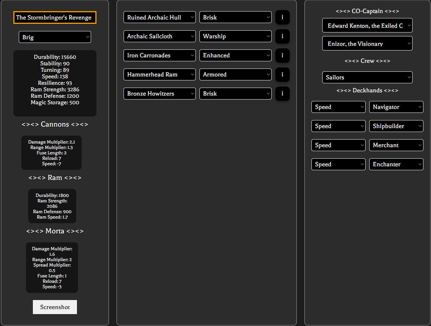Open Speed dropdown beside Enchanter
The image size is (431, 326).
pyautogui.click(x=339, y=164)
